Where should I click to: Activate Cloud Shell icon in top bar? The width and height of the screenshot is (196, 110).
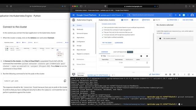pyautogui.click(x=175, y=15)
